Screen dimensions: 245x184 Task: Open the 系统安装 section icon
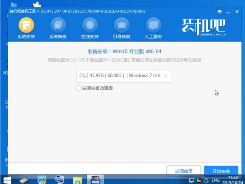[26, 25]
